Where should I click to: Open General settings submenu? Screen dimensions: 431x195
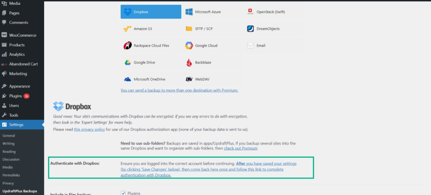[x=8, y=136]
